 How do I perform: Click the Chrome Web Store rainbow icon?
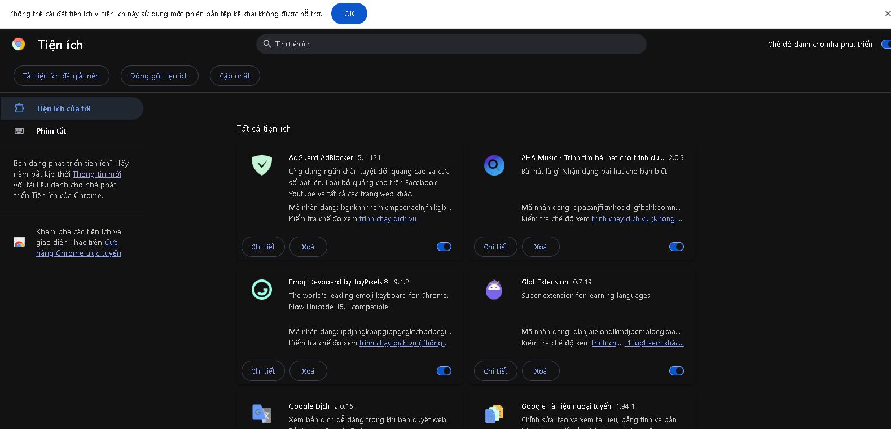(19, 242)
